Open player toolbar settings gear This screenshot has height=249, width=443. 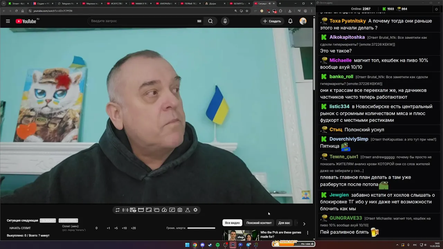(196, 210)
